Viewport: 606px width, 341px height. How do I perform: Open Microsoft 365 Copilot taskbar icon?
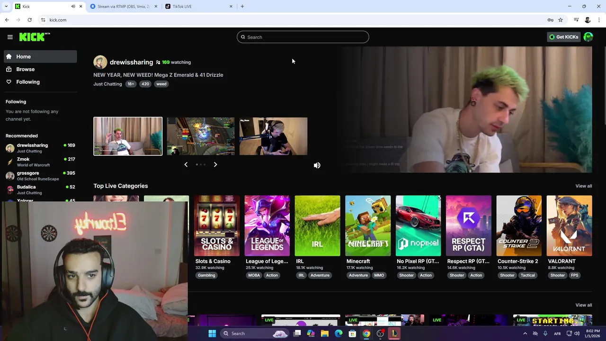click(311, 333)
